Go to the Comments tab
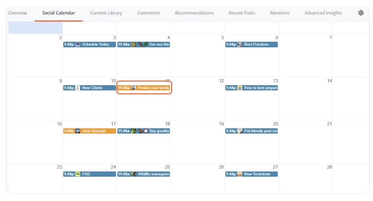This screenshot has width=373, height=201. click(x=148, y=13)
